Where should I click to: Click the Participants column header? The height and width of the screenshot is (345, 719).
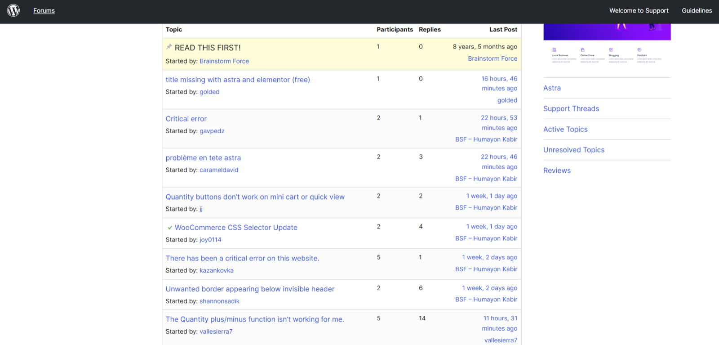[x=395, y=30]
